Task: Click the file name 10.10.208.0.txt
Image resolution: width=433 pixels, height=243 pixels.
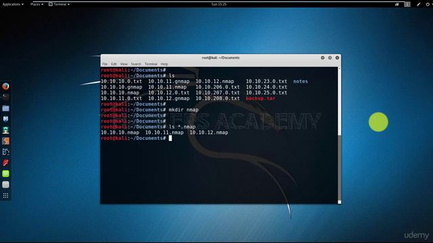Action: (218, 99)
